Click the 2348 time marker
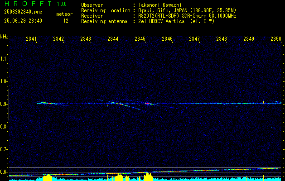The image size is (285, 181). pyautogui.click(x=222, y=38)
